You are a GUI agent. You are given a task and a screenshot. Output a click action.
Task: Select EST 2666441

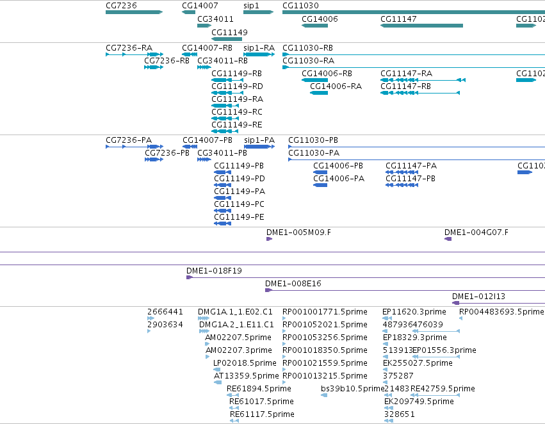[x=151, y=318]
